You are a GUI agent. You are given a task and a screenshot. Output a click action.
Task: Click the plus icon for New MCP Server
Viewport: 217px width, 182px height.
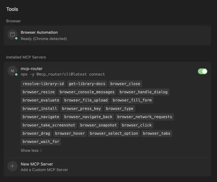coord(12,166)
